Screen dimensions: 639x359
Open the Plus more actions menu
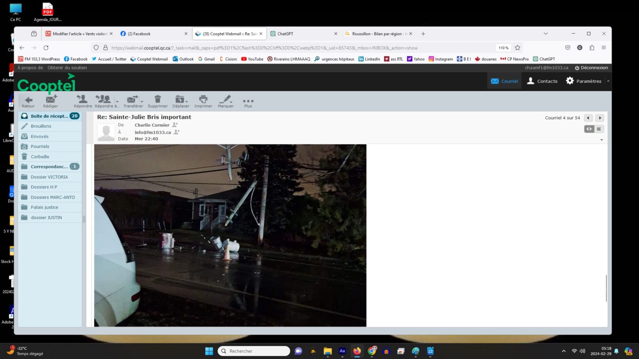pos(248,101)
